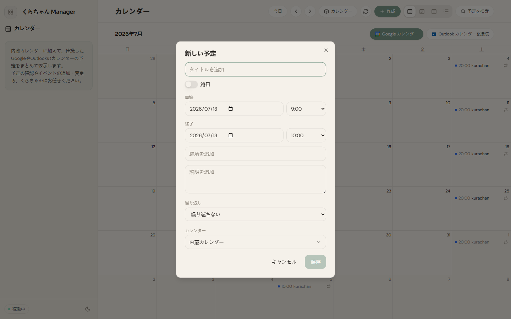Click the 場所を追加 location field

[x=255, y=154]
